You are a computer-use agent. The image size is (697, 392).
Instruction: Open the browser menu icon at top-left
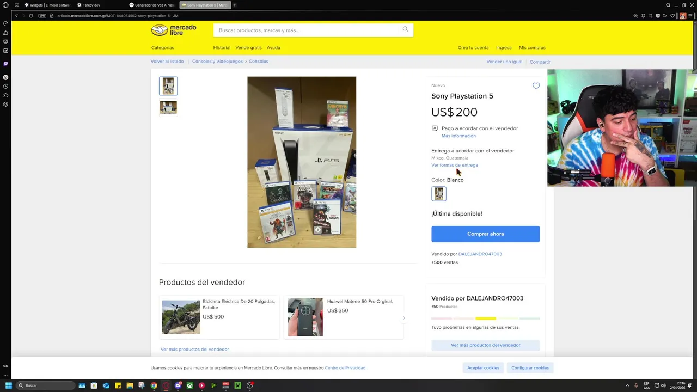tap(5, 5)
